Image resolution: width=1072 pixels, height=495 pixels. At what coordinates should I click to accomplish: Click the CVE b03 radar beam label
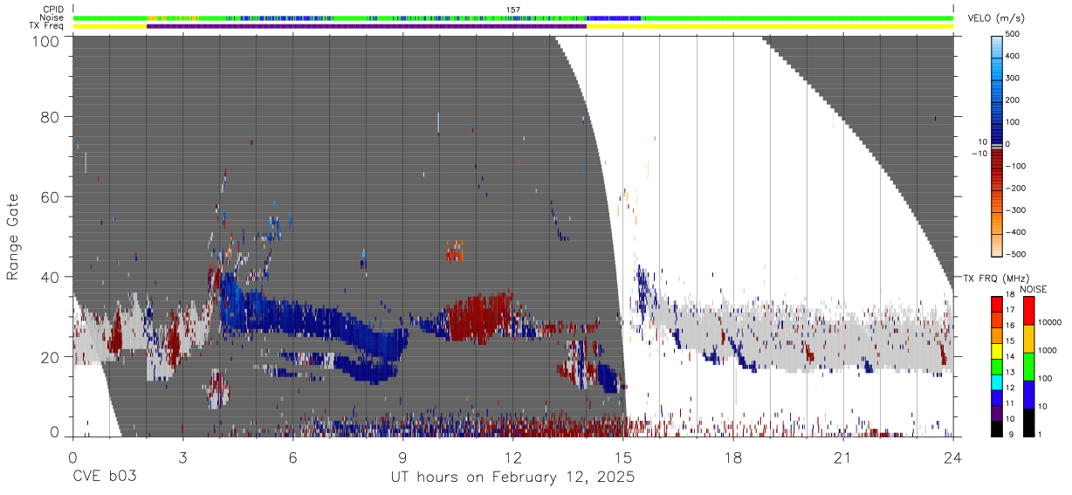point(104,478)
